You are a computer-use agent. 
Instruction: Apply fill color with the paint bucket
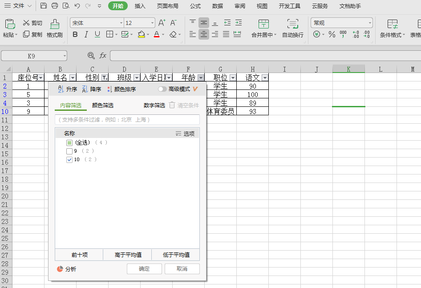tap(141, 34)
